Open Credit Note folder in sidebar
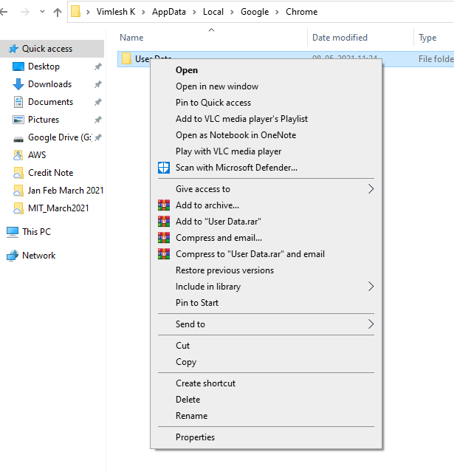Viewport: 454px width, 475px height. click(x=50, y=173)
